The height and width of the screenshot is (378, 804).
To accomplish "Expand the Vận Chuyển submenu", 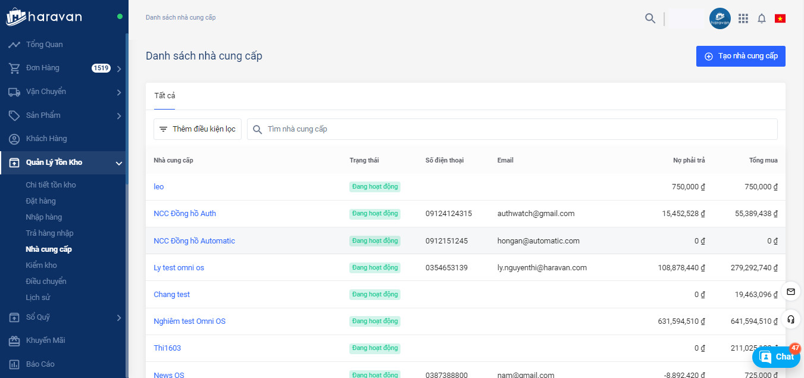I will pos(119,92).
